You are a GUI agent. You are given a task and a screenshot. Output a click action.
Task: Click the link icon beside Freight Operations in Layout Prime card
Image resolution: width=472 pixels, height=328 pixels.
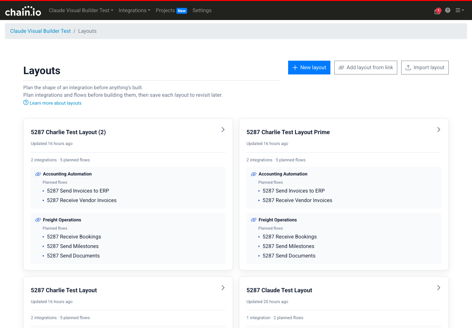(x=254, y=220)
